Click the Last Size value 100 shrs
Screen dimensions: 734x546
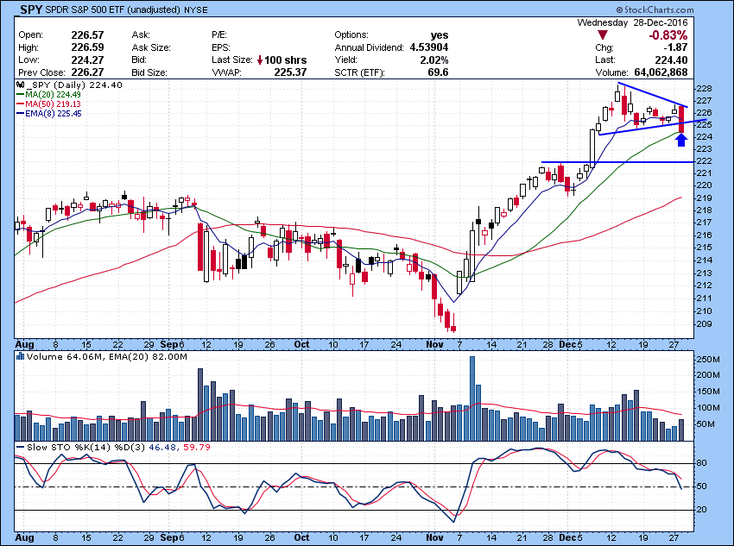tap(286, 60)
